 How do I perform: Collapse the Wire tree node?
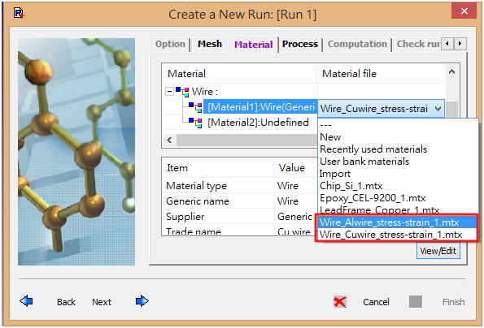pos(169,92)
